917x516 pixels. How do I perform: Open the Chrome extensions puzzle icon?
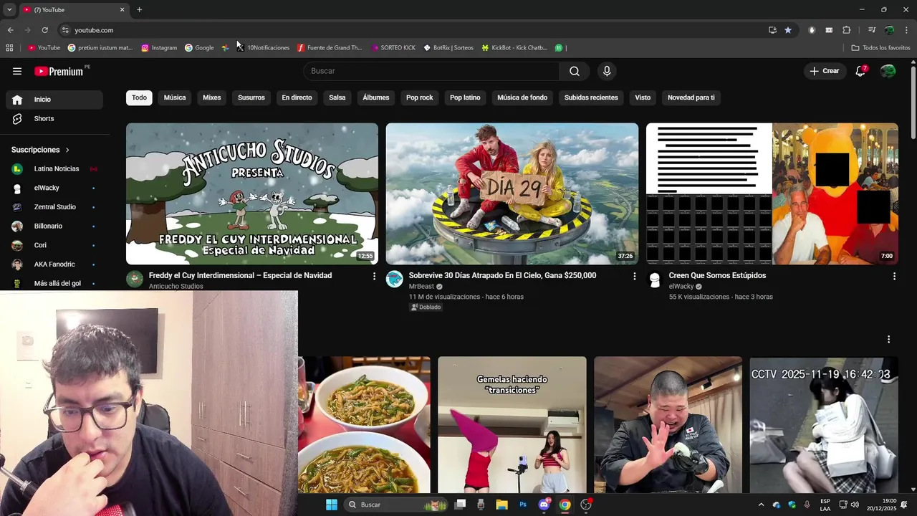[846, 30]
